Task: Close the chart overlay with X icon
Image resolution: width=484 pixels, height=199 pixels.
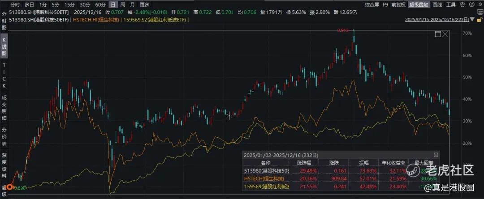Action: (445, 34)
